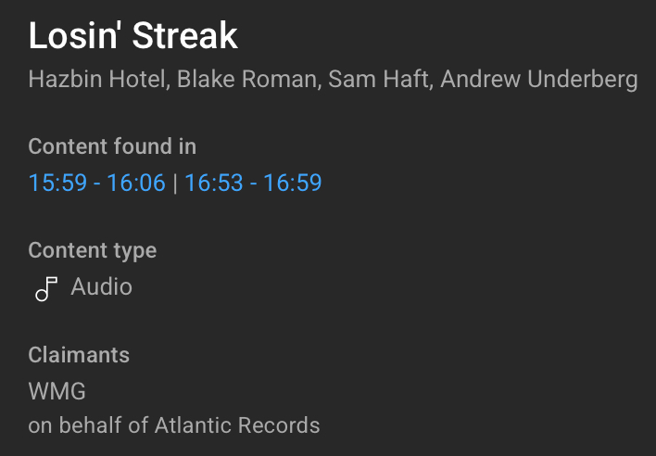Viewport: 656px width, 456px height.
Task: Open the 15:59 - 16:06 timestamp link
Action: [97, 183]
